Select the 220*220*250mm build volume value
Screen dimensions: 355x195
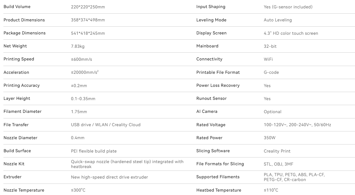[88, 7]
